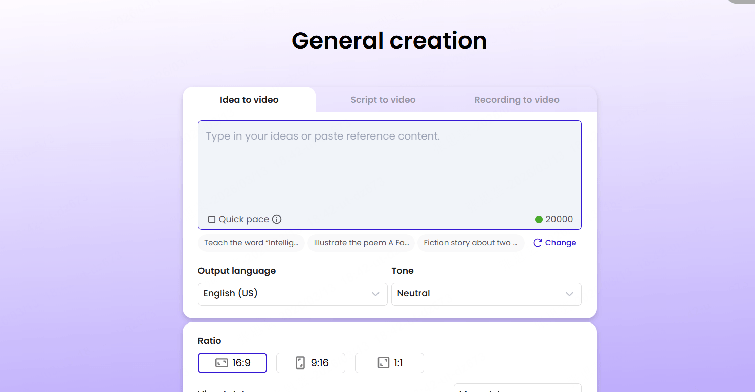Viewport: 755px width, 392px height.
Task: Select the 9:16 ratio option
Action: click(310, 362)
